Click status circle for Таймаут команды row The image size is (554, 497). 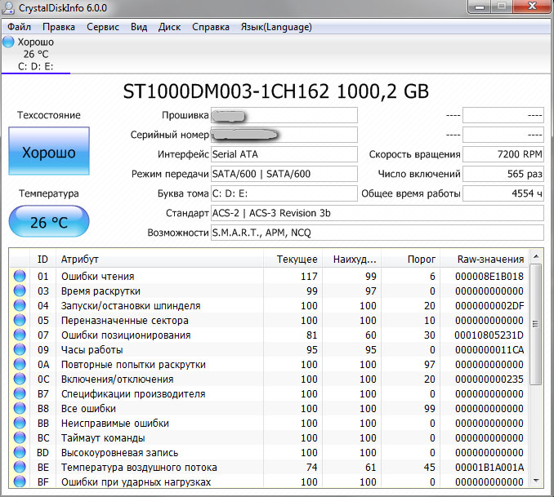[x=20, y=437]
